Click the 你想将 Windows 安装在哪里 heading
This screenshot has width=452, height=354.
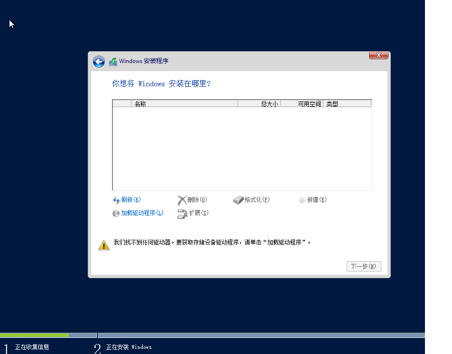pyautogui.click(x=161, y=84)
